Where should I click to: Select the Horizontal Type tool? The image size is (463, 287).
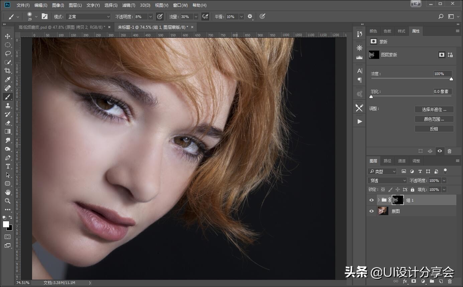coord(7,166)
